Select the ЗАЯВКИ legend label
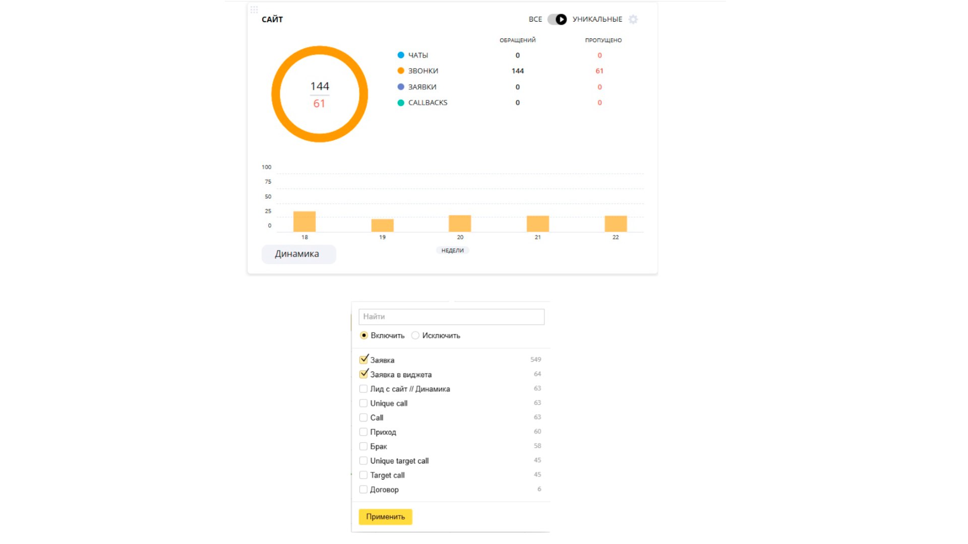The image size is (968, 544). [x=422, y=87]
